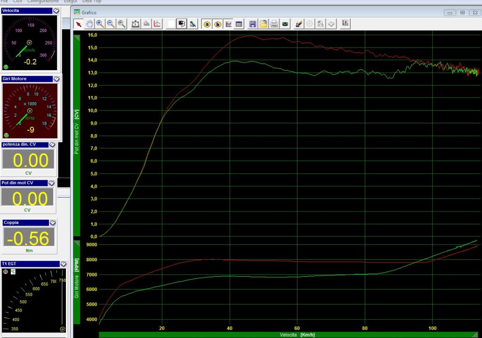Viewport: 482px width, 338px height.
Task: Click the zoom fit magnifier icon
Action: 122,24
